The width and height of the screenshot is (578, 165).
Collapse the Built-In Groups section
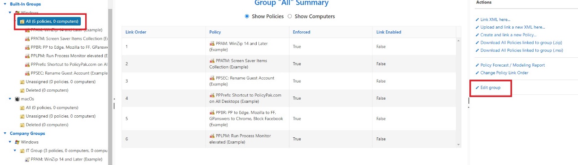click(x=4, y=4)
